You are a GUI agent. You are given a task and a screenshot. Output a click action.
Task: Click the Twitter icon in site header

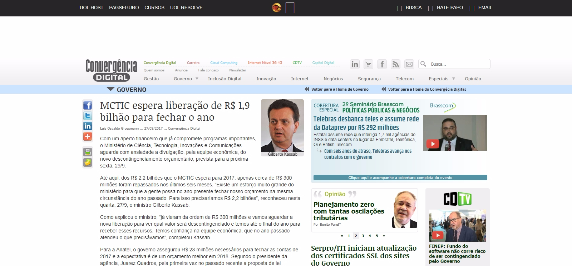[x=368, y=64]
